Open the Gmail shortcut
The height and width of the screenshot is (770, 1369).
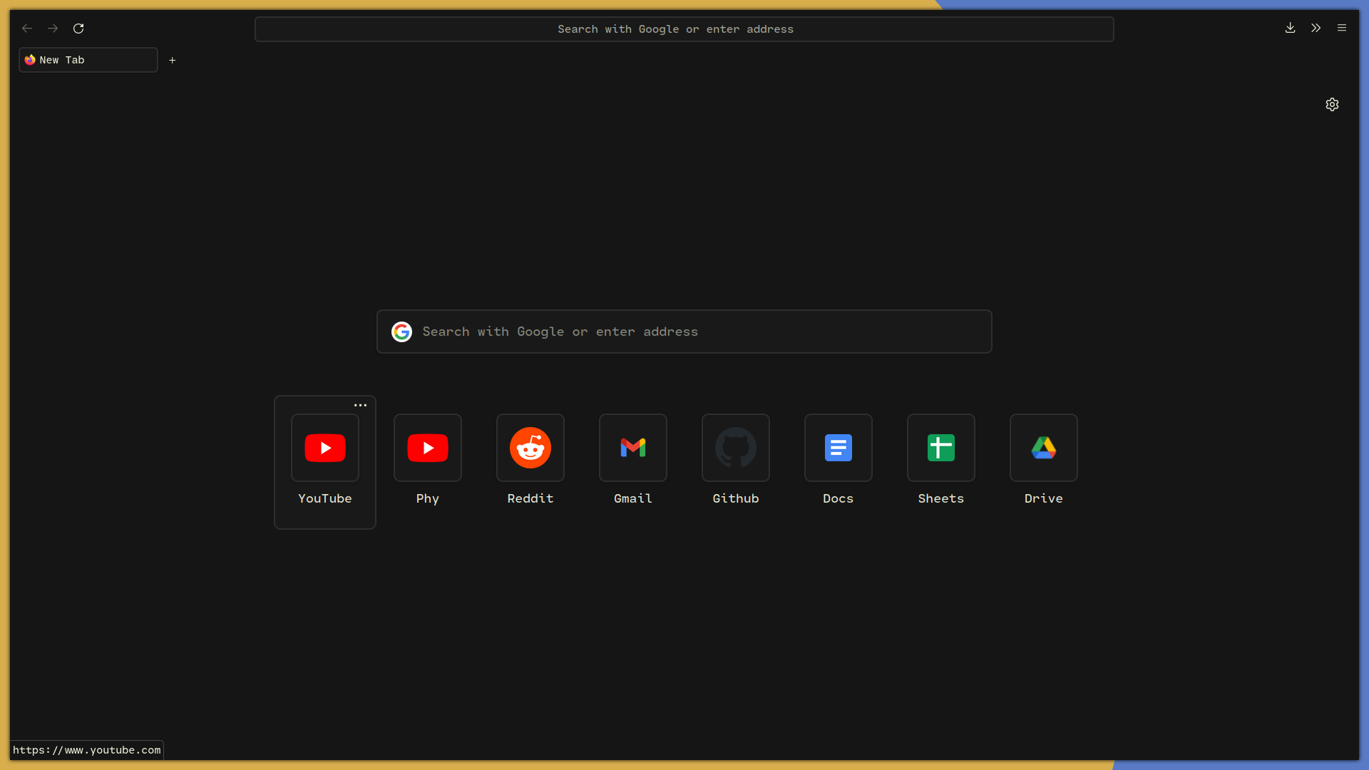633,448
